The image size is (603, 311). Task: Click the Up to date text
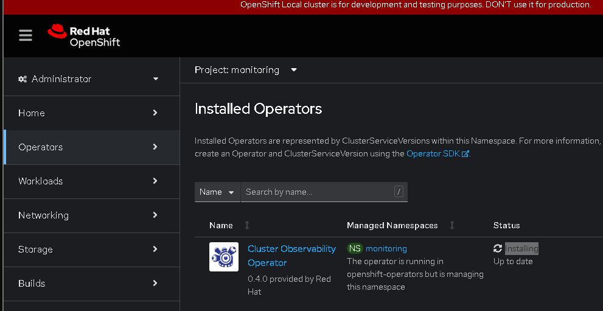(x=513, y=262)
